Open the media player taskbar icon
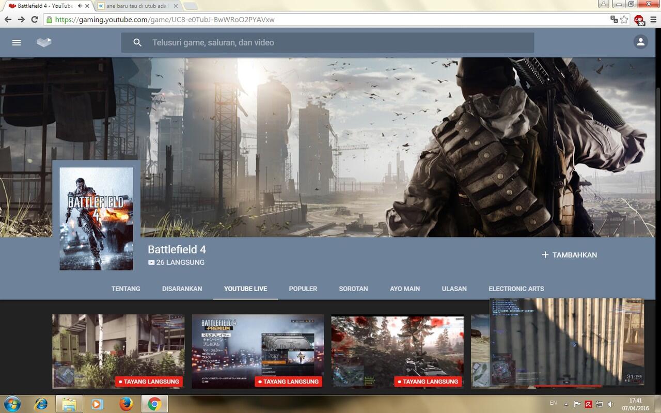The height and width of the screenshot is (413, 661). (97, 404)
